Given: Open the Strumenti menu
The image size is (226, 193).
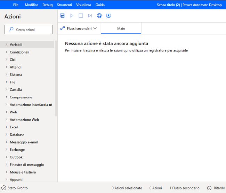Looking at the screenshot, I should click(64, 5).
